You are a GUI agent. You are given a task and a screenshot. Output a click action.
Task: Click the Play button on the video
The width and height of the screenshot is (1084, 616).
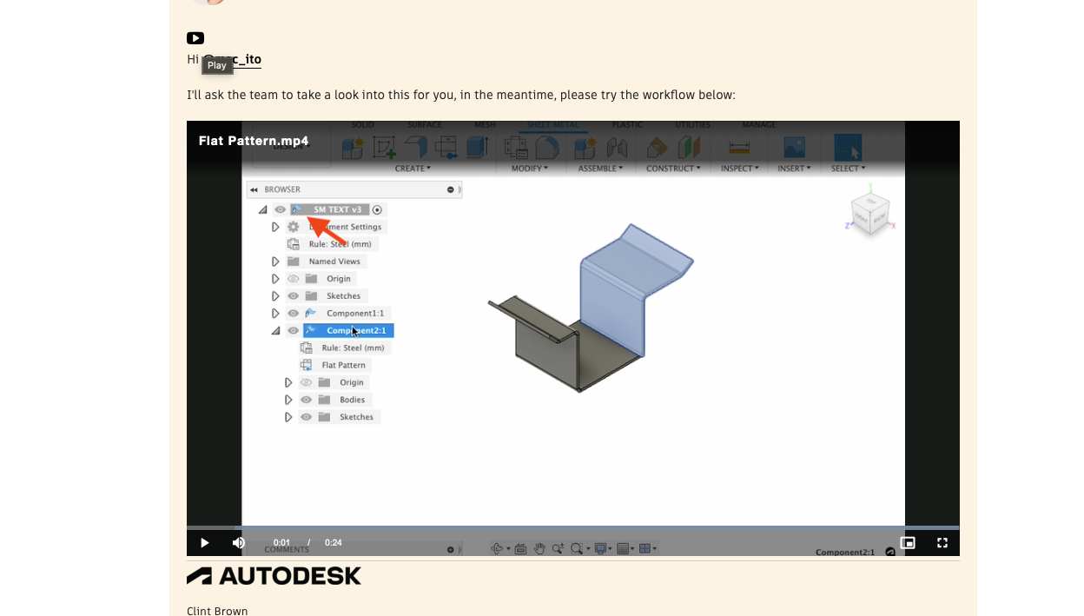tap(204, 542)
